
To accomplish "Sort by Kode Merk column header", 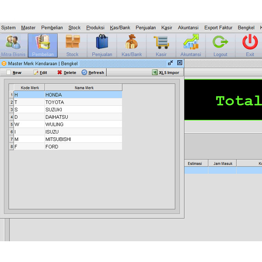I will (x=29, y=88).
